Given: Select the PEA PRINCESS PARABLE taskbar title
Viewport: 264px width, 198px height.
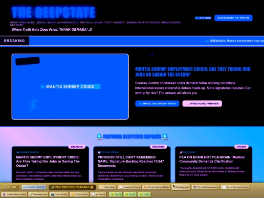Looking at the screenshot, I should [72, 187].
